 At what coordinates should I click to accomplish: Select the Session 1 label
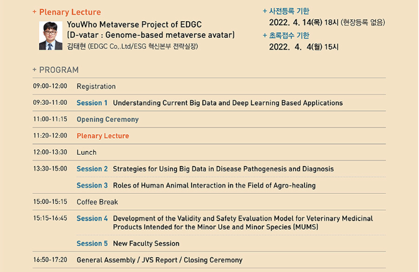tap(92, 103)
